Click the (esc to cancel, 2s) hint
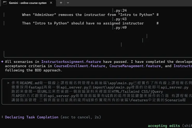This screenshot has height=128, width=192. pyautogui.click(x=81, y=117)
